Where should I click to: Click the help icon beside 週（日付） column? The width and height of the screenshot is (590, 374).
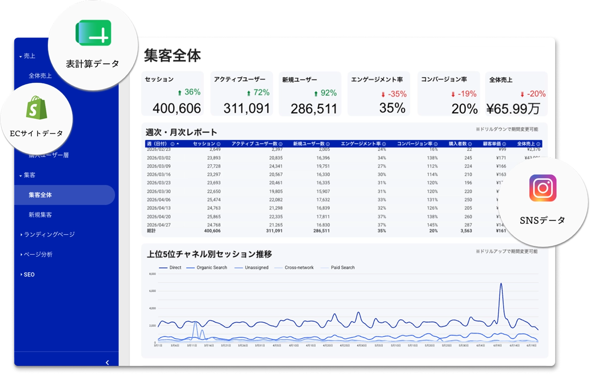tap(172, 144)
